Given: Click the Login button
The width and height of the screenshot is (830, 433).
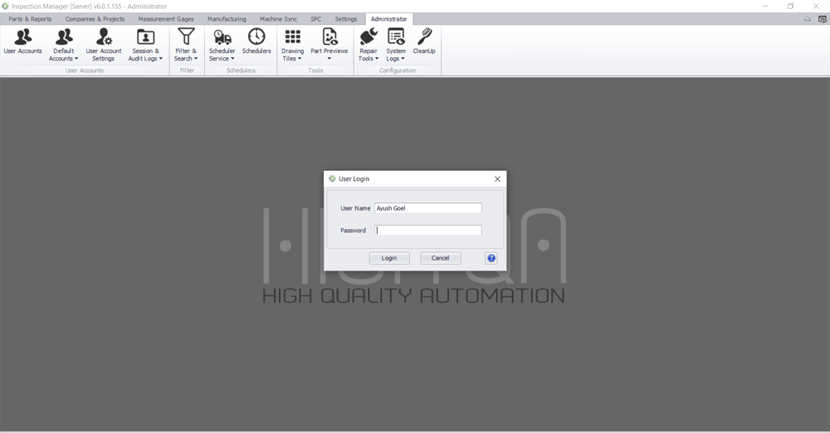Looking at the screenshot, I should point(389,258).
